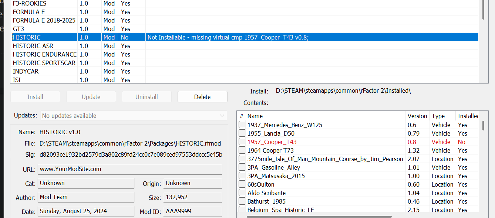Image resolution: width=495 pixels, height=218 pixels.
Task: Click the # column header in Contents
Action: pyautogui.click(x=242, y=116)
